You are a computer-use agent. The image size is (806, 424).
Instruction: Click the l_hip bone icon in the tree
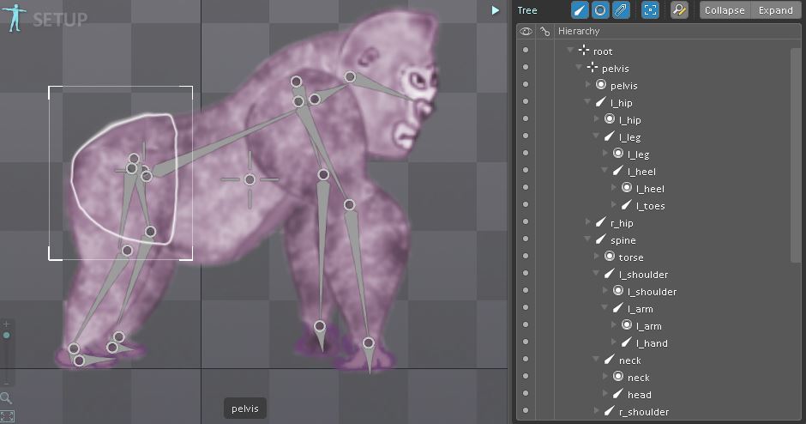(x=600, y=102)
